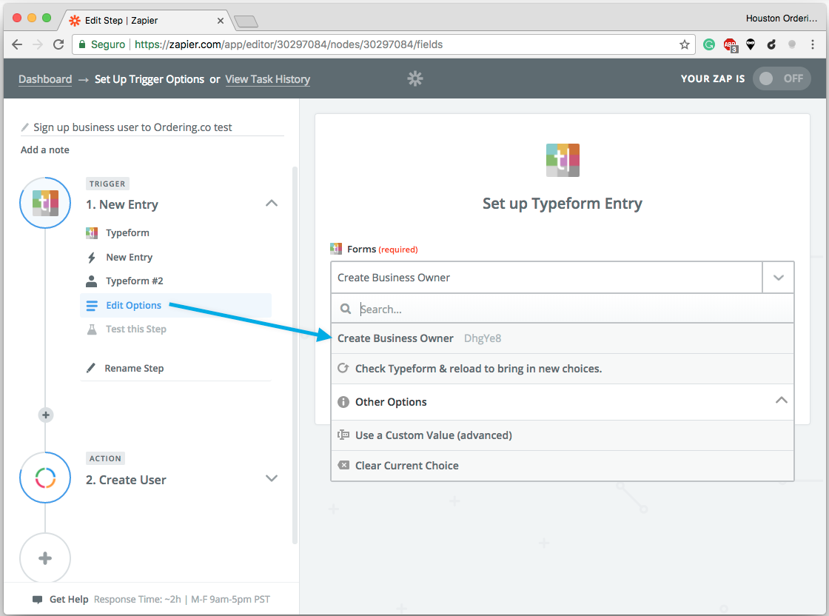
Task: Click the Houston Orderi... profile label
Action: (782, 18)
